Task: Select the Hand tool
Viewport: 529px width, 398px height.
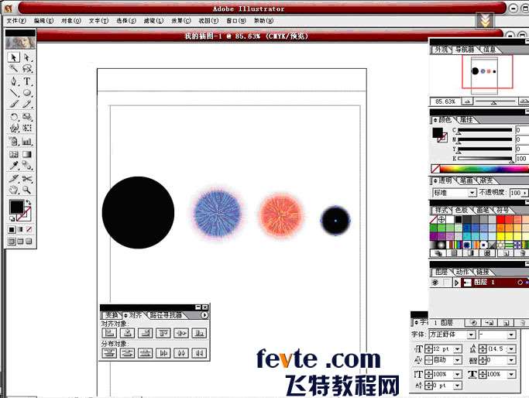Action: coord(13,190)
